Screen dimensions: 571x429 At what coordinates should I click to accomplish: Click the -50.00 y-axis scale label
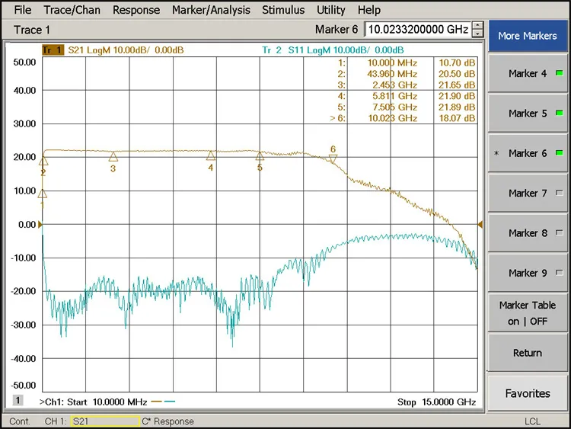tap(24, 386)
